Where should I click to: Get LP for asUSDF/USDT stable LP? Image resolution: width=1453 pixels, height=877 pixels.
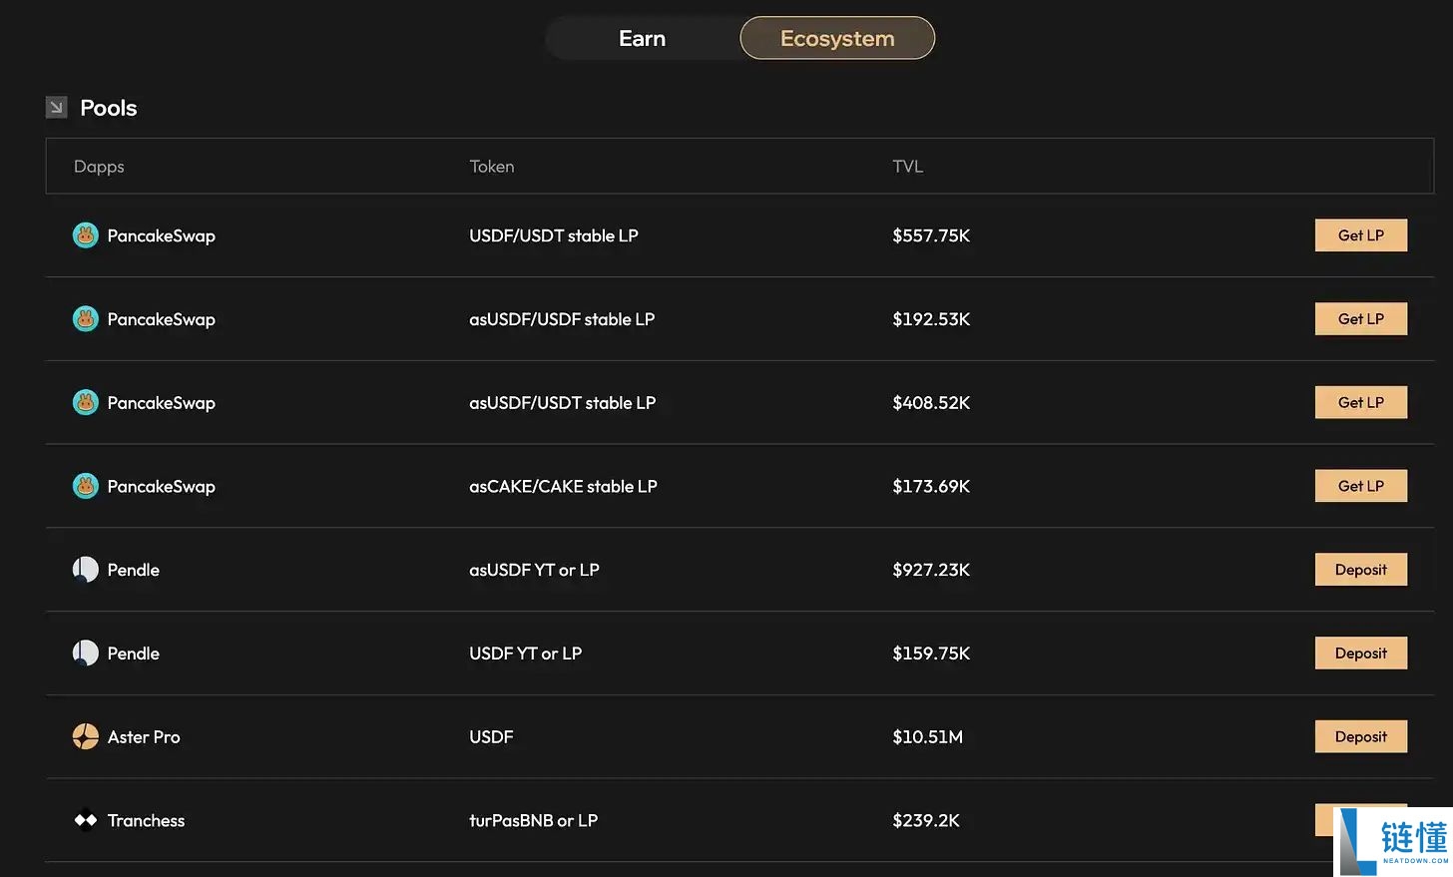tap(1361, 402)
